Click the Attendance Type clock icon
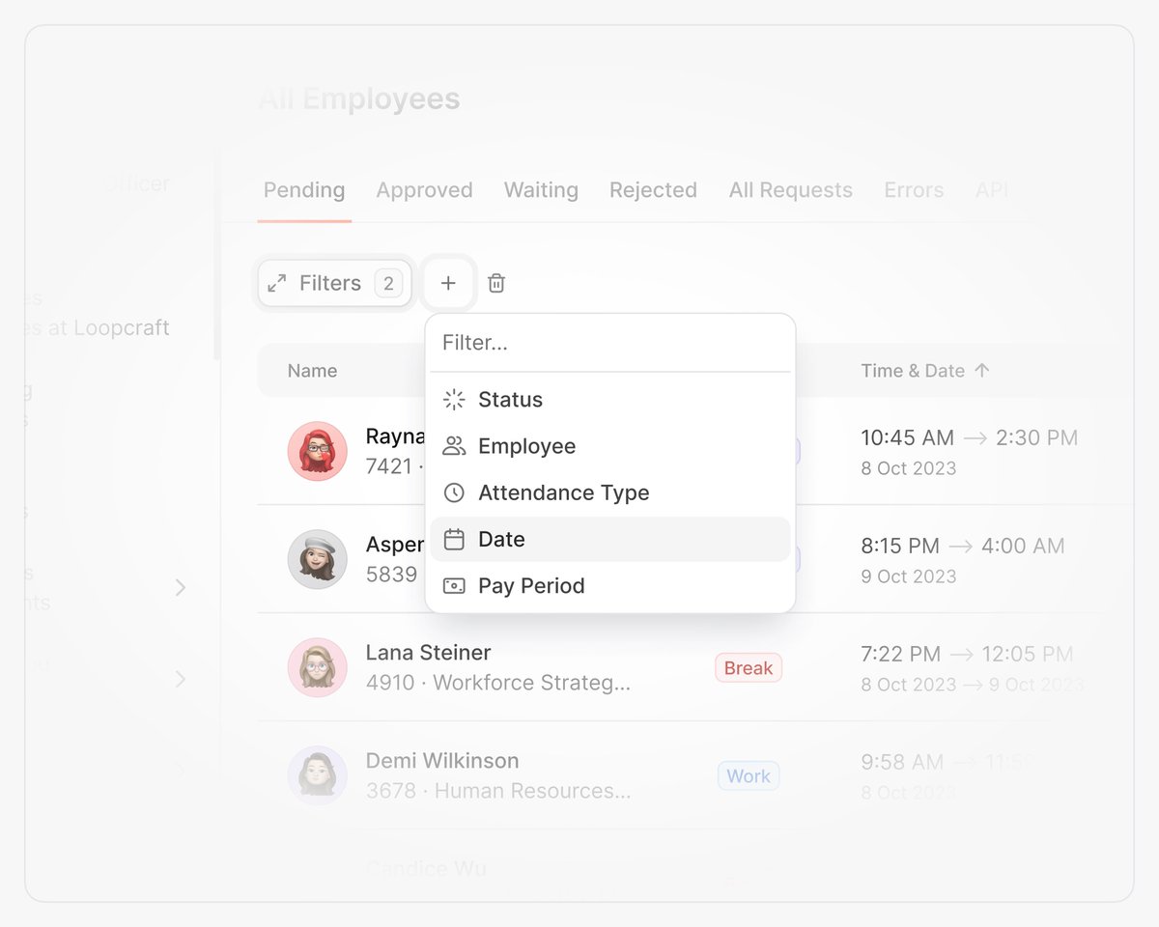 click(x=453, y=492)
